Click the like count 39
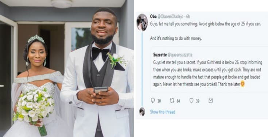The image size is (268, 137). [x=198, y=101]
